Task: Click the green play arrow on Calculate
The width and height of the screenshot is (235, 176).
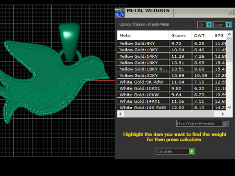Action: click(x=191, y=152)
